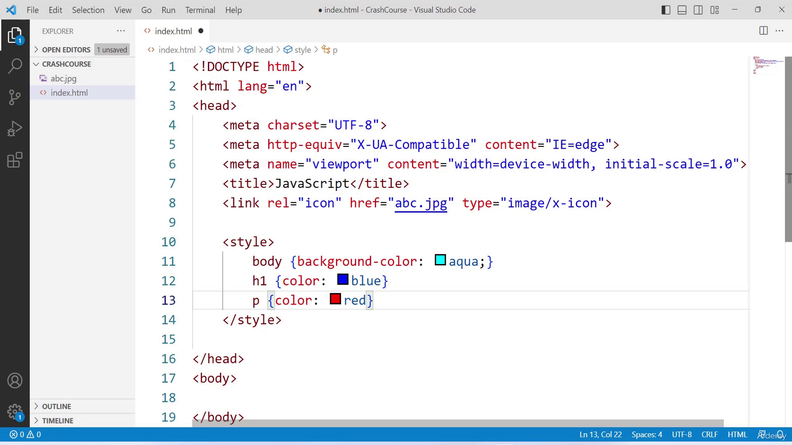This screenshot has width=792, height=445.
Task: Open Source Control view icon
Action: pos(15,97)
